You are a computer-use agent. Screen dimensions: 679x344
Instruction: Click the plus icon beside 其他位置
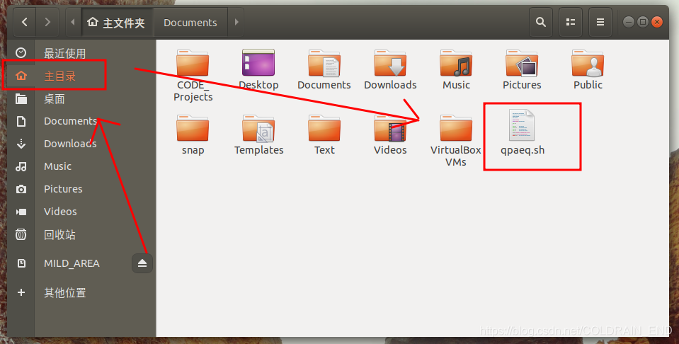pyautogui.click(x=21, y=292)
